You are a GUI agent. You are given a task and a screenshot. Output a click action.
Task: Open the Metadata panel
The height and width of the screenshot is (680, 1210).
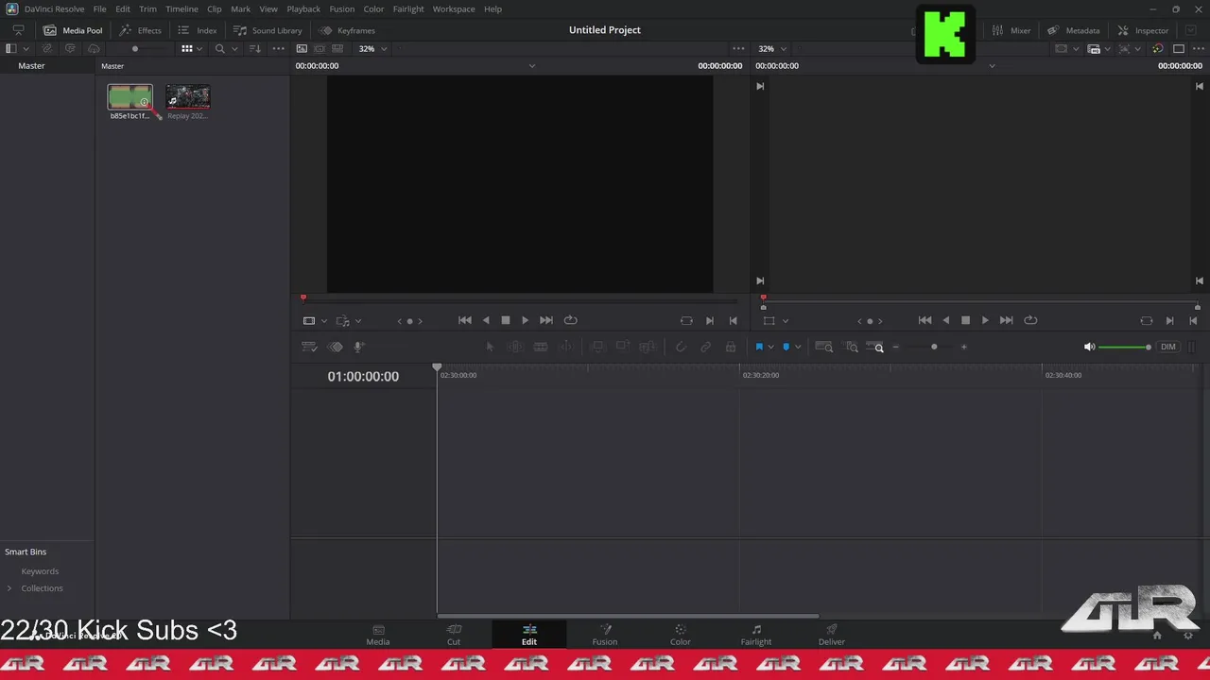(1073, 30)
